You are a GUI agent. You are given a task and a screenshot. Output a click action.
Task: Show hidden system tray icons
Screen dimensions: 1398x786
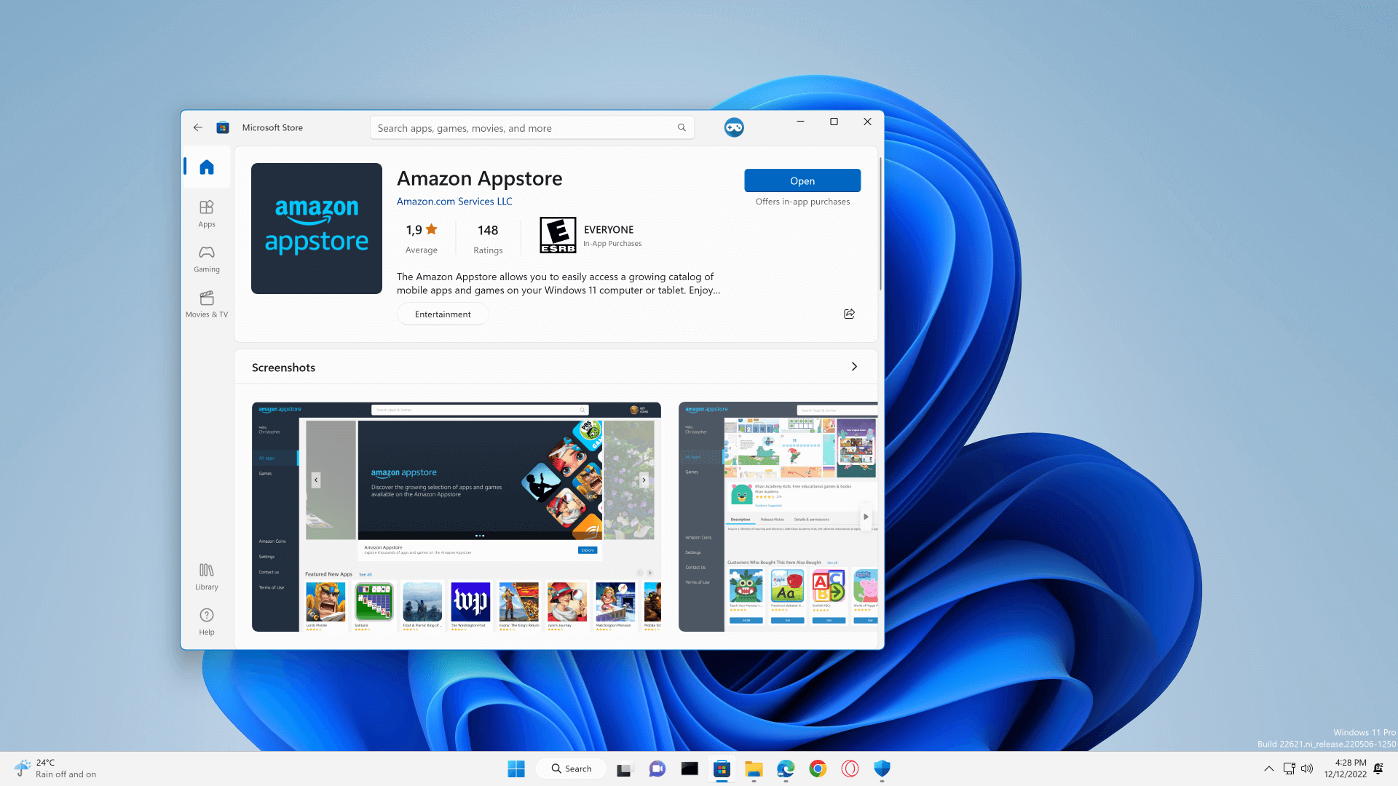point(1268,769)
